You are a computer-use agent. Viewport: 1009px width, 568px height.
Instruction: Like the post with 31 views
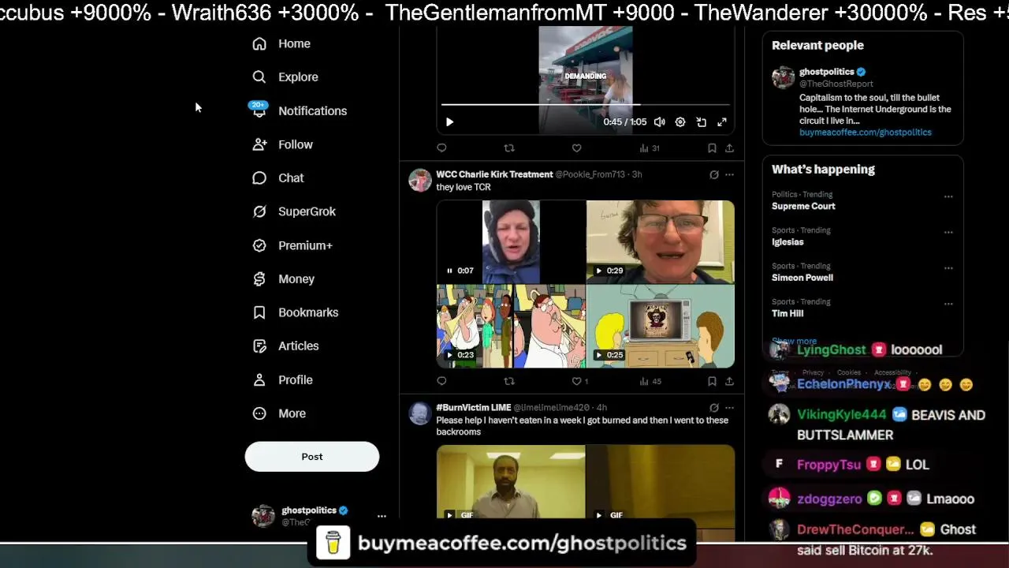pyautogui.click(x=576, y=148)
